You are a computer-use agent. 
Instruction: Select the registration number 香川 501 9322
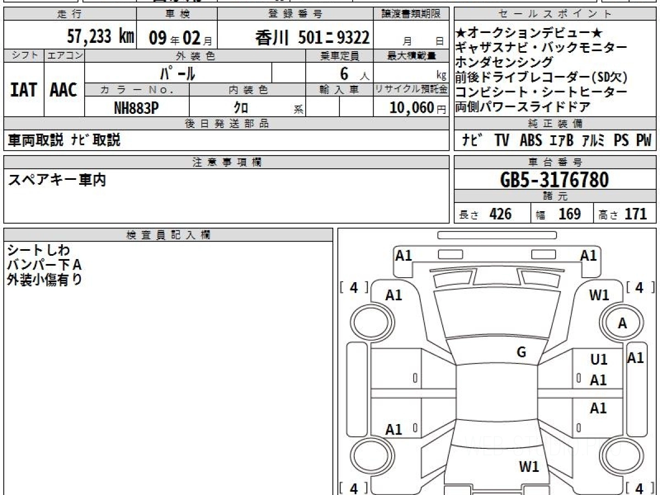tap(312, 37)
